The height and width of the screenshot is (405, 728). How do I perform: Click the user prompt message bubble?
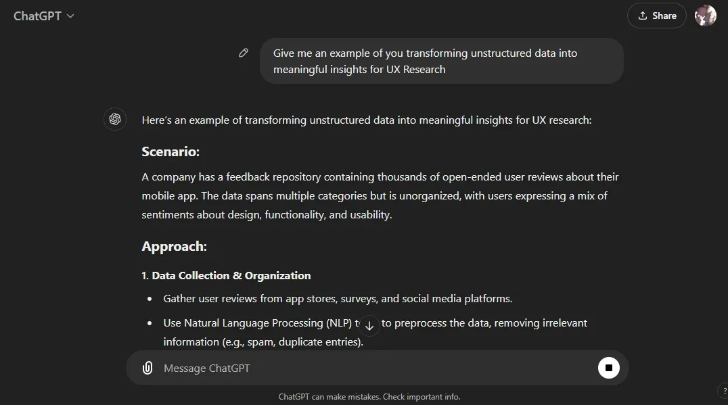[441, 61]
